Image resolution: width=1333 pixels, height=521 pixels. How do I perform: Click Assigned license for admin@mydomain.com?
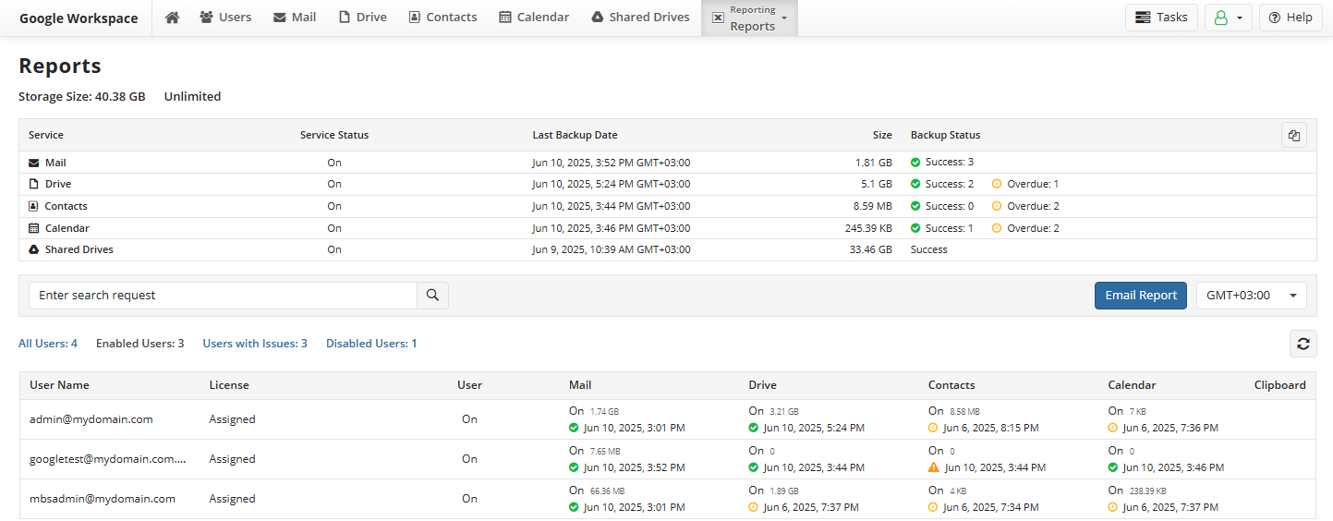pos(233,419)
